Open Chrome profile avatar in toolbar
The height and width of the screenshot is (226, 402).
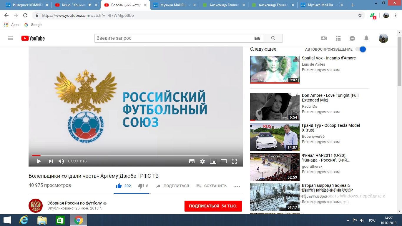[386, 15]
